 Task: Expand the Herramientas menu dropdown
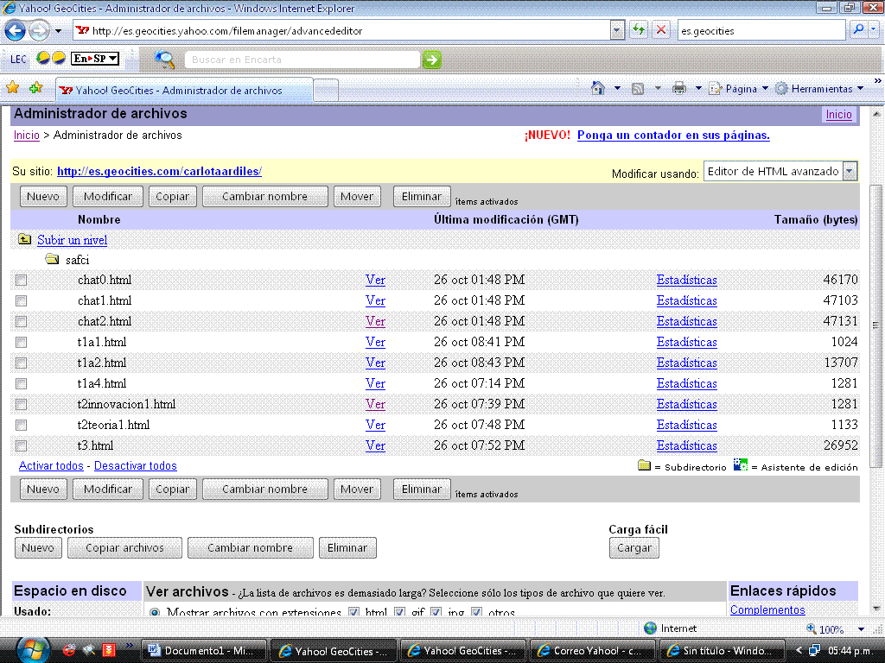[x=860, y=89]
